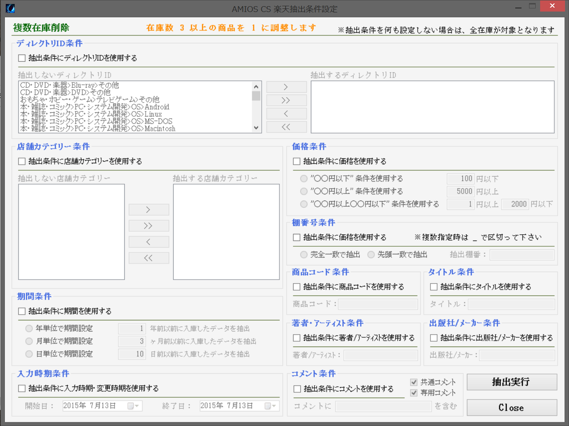Click the double right arrow for directory ID
569x426 pixels.
286,100
